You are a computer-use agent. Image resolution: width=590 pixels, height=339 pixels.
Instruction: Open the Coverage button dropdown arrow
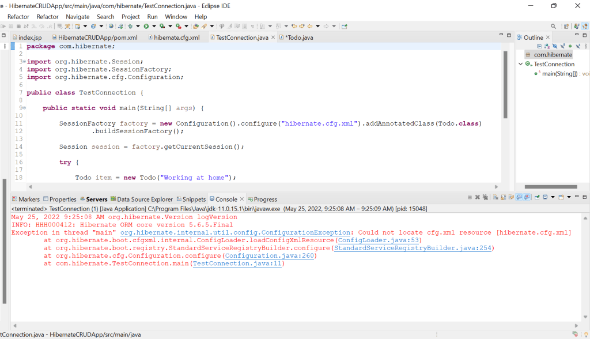point(170,27)
